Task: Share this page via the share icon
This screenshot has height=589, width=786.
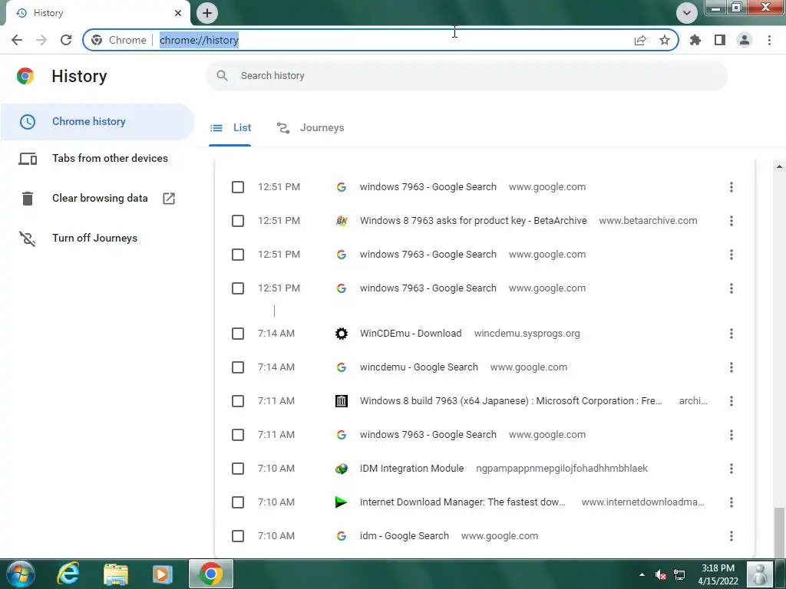Action: point(640,40)
